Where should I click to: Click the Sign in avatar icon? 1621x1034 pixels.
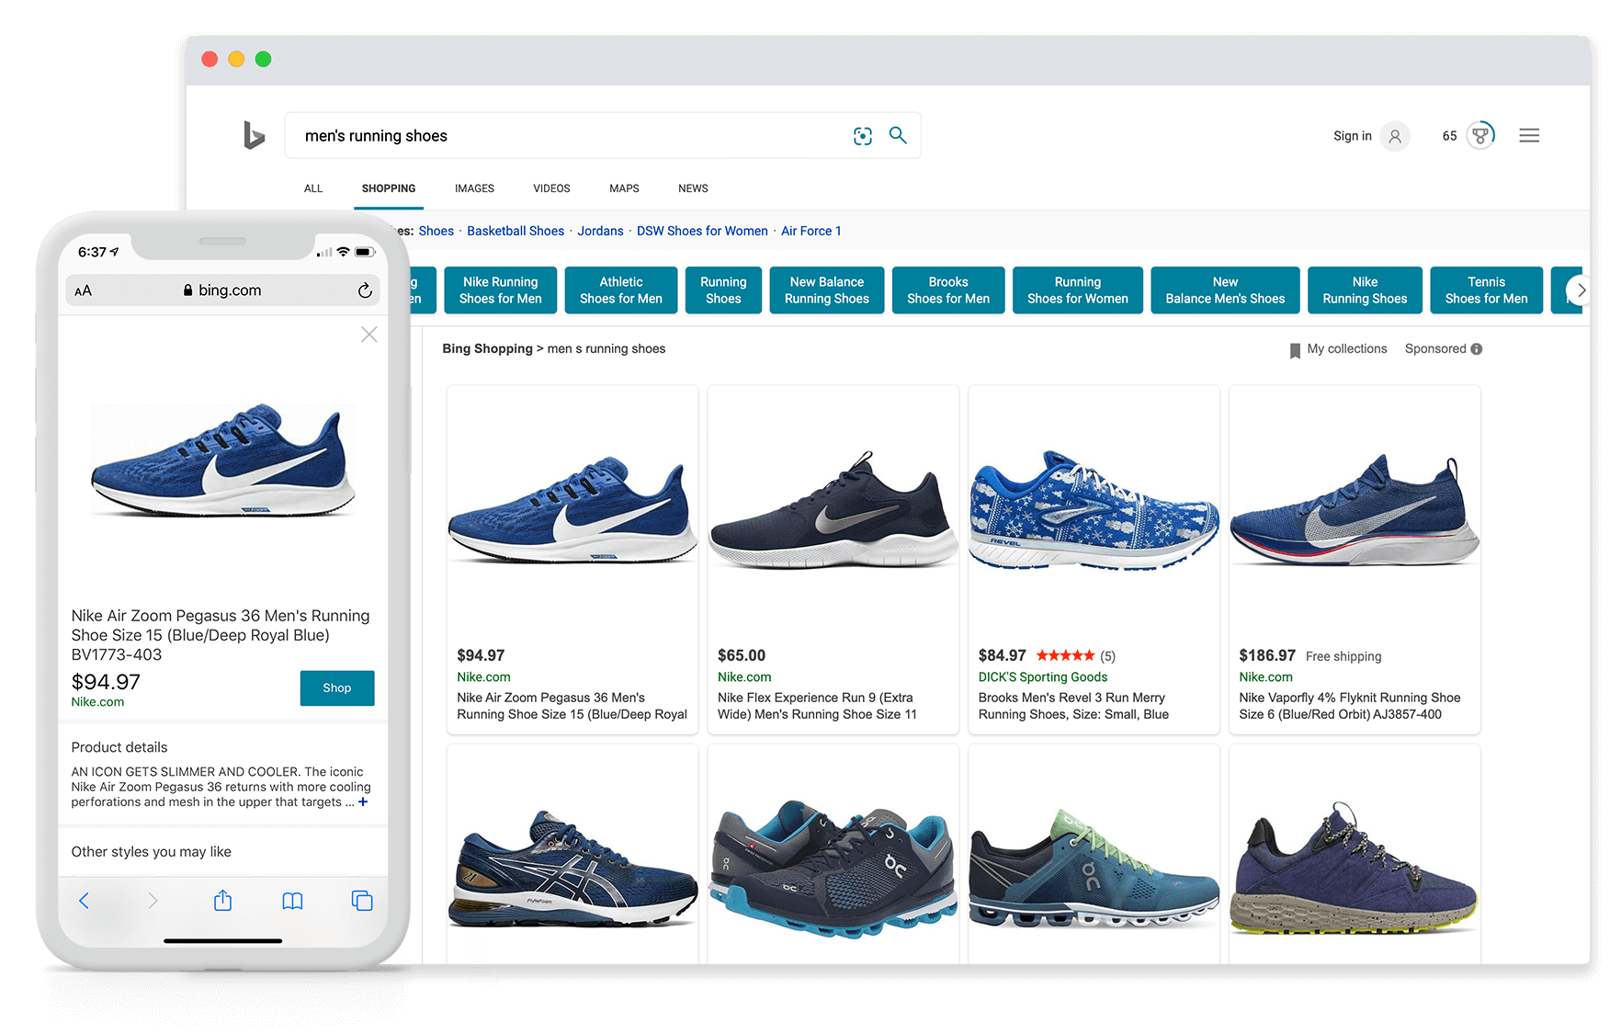pos(1394,136)
